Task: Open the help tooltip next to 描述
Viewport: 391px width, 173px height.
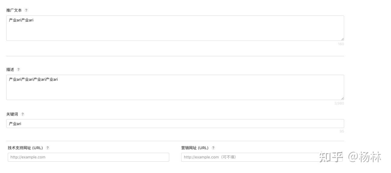Action: point(19,69)
